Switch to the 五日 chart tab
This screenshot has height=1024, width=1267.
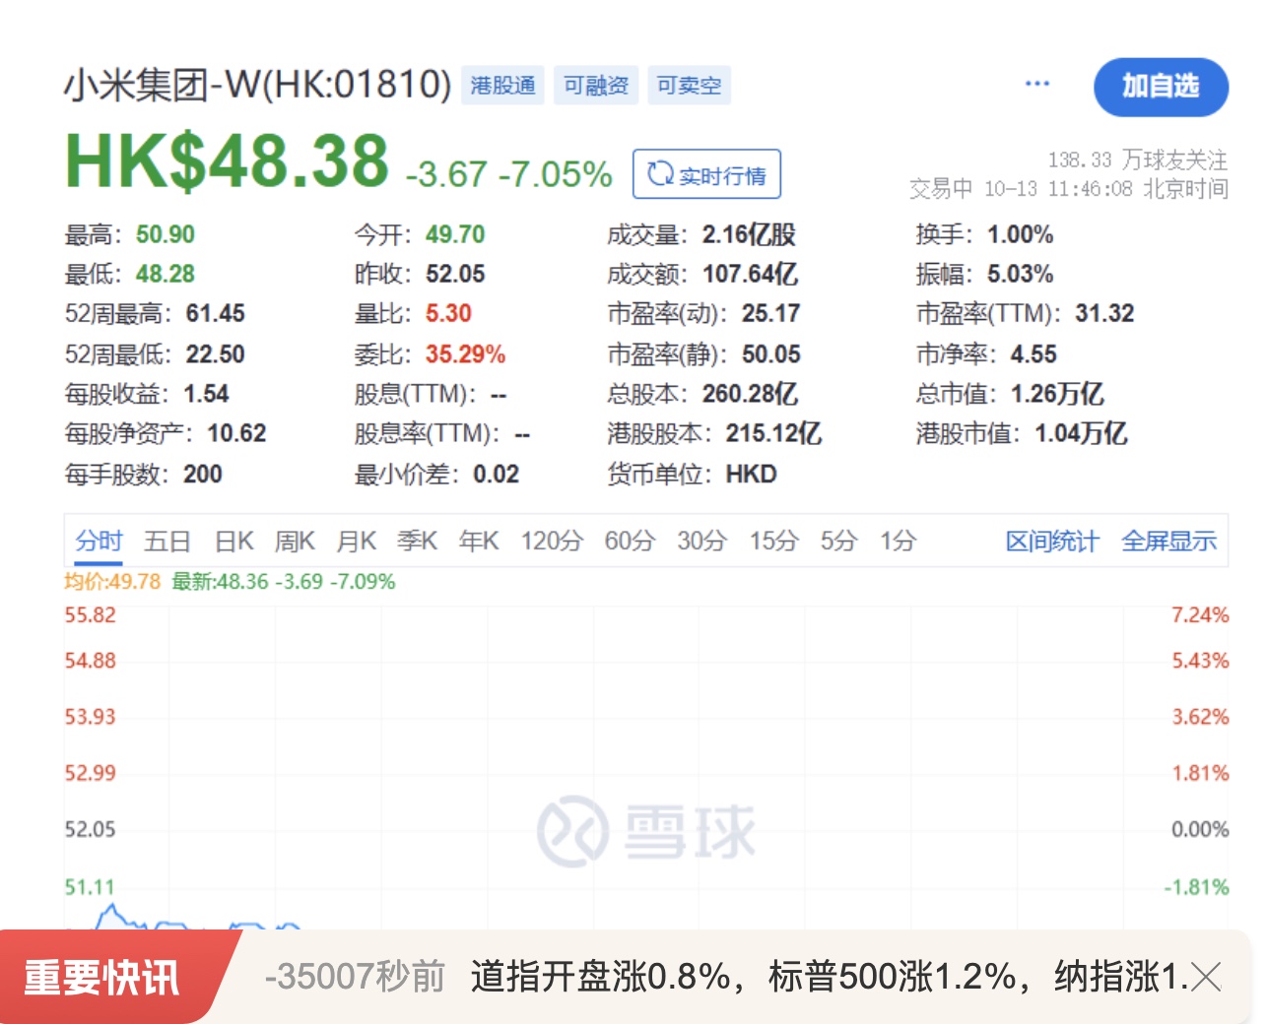(167, 541)
